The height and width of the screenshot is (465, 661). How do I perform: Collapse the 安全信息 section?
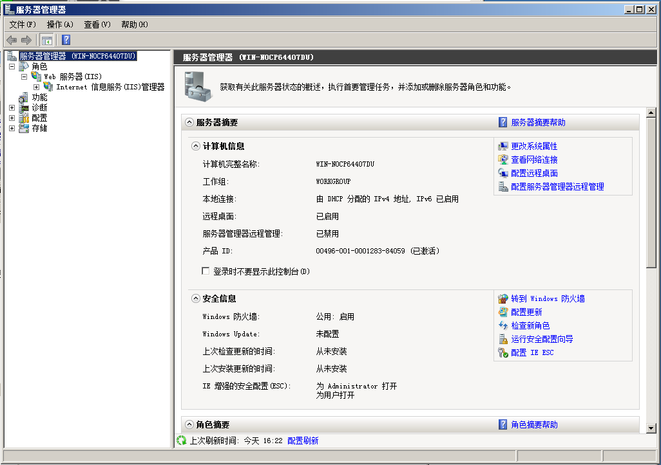pos(196,298)
